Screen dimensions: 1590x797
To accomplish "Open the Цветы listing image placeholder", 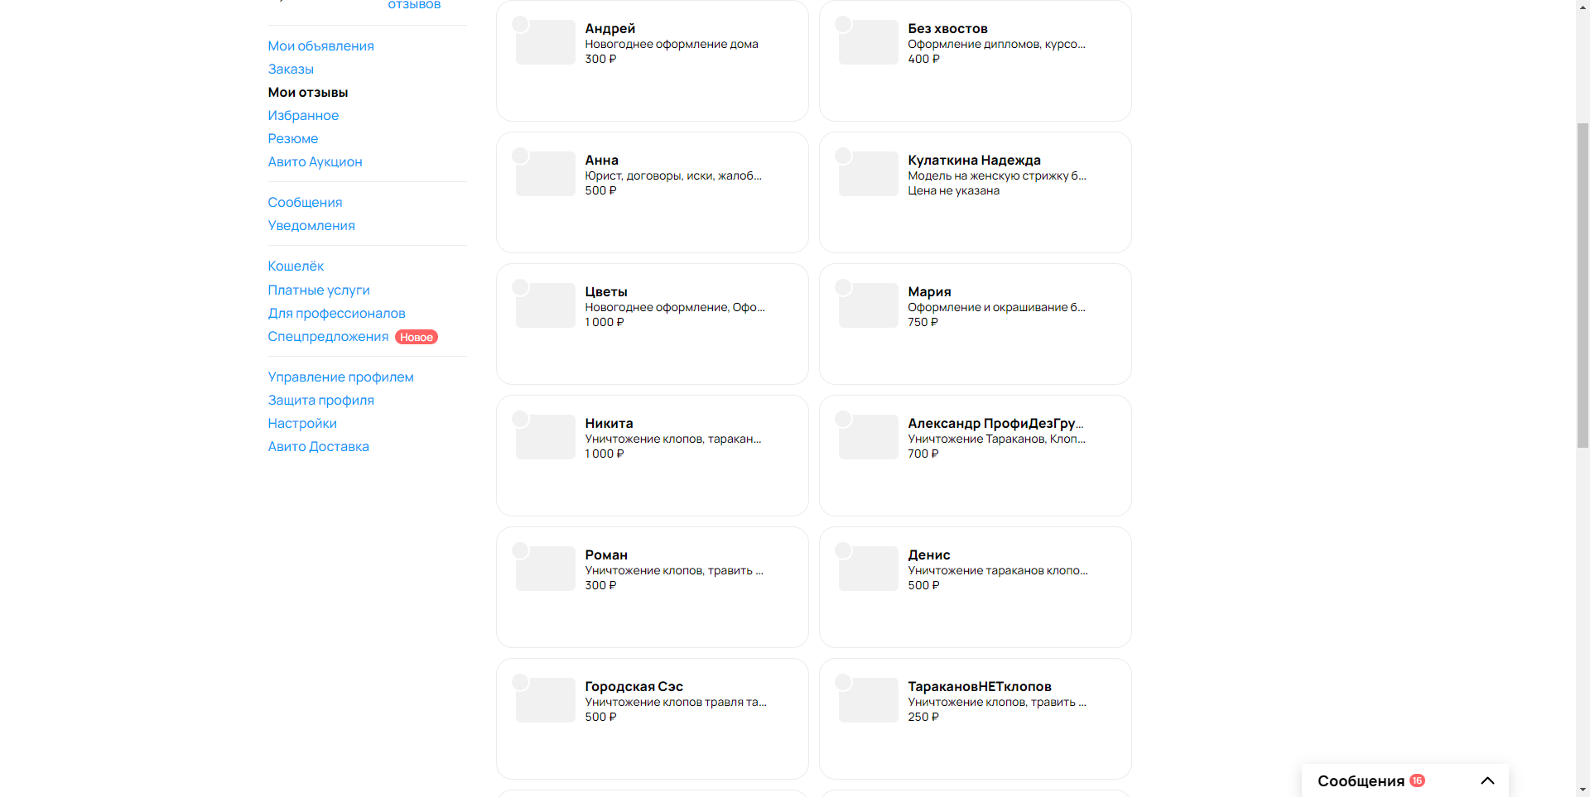I will (546, 305).
